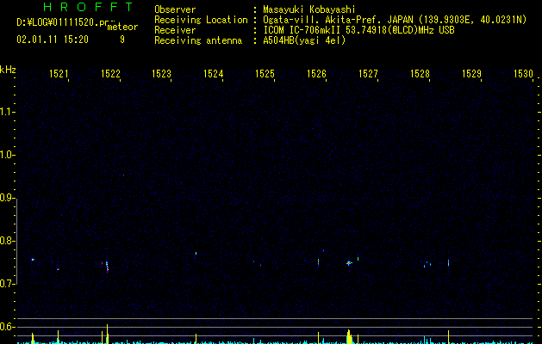542x344 pixels.
Task: Click the long meteor echo at 1522
Action: pyautogui.click(x=107, y=267)
